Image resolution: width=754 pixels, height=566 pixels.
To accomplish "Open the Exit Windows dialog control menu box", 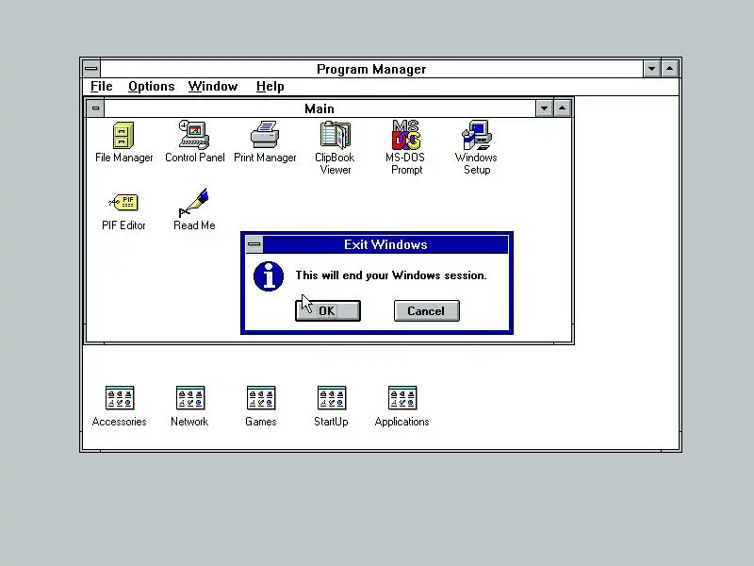I will [x=254, y=244].
